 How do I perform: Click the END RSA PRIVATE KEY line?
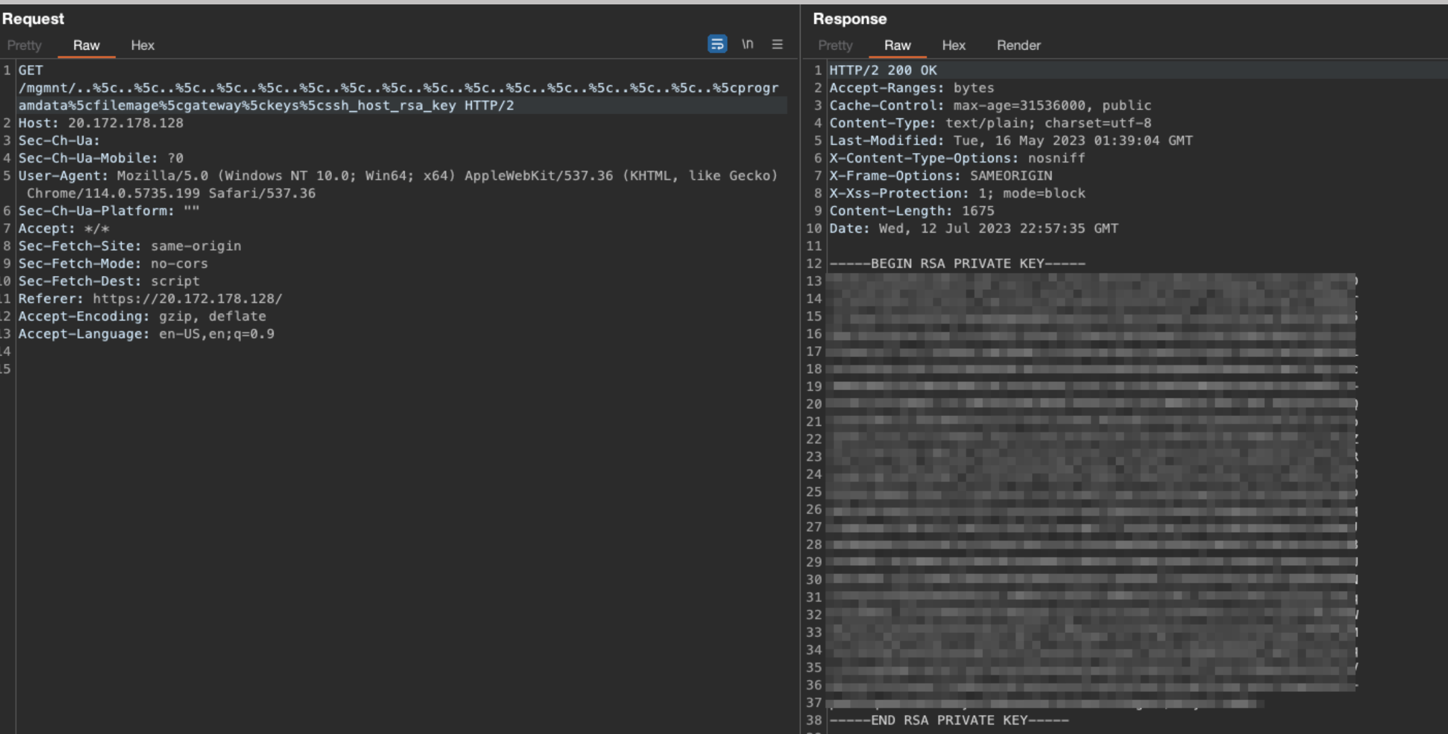click(949, 720)
